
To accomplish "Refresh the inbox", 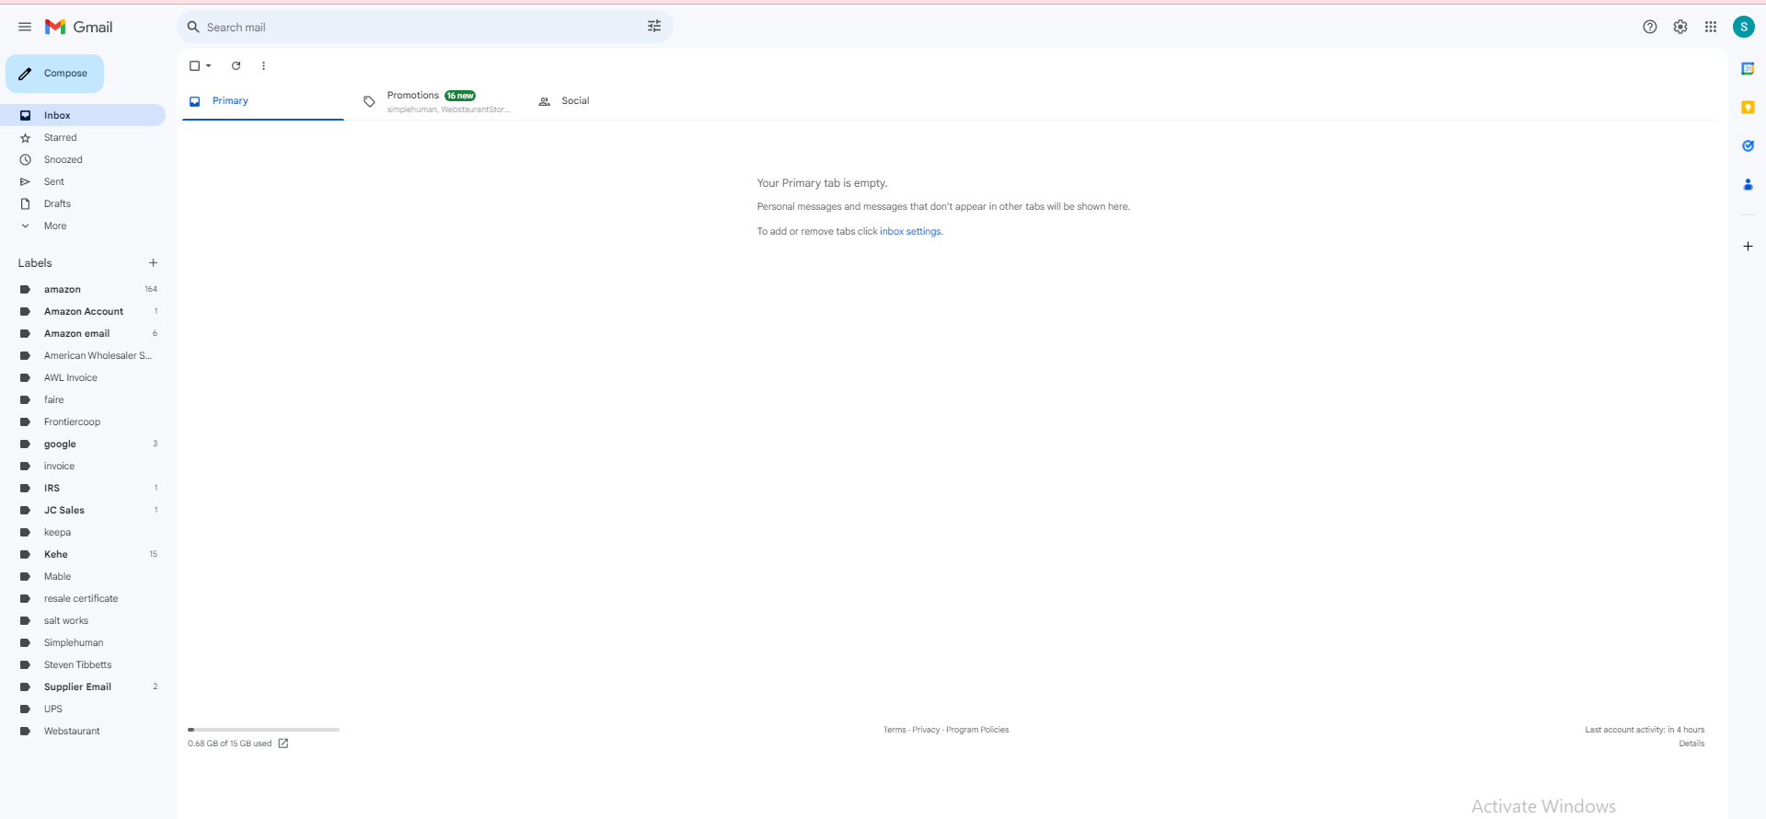I will (x=236, y=65).
